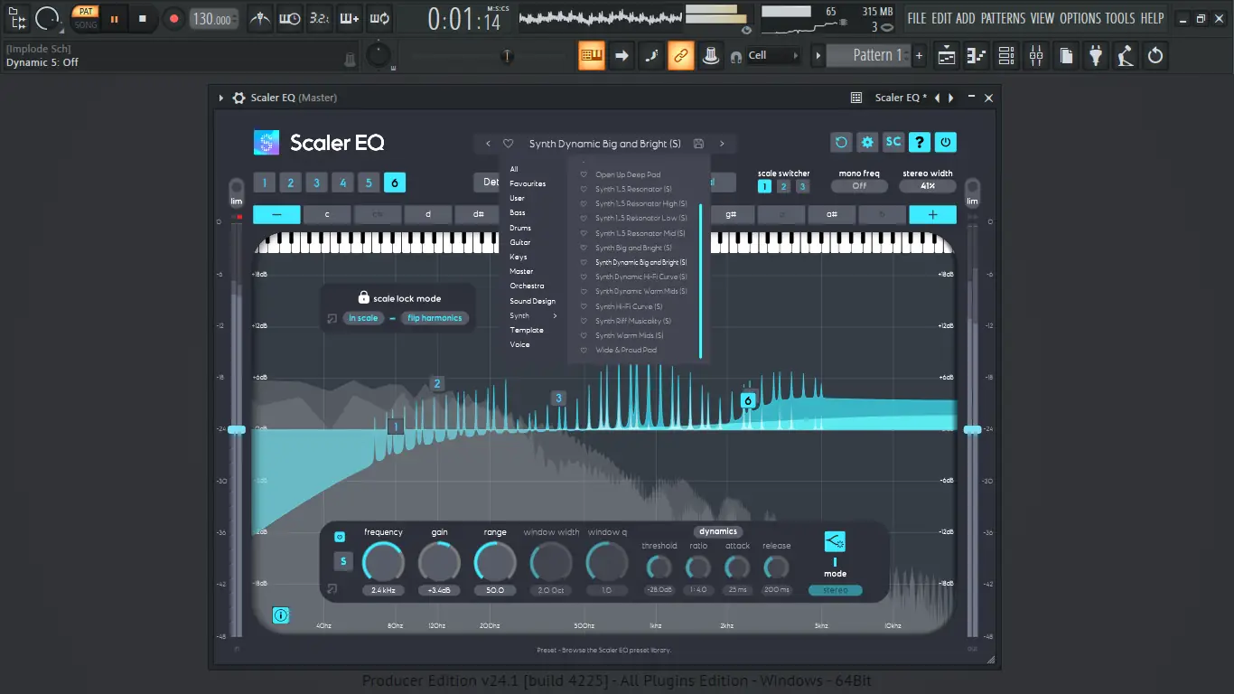This screenshot has width=1234, height=694.
Task: Click the frequency knob
Action: [383, 562]
